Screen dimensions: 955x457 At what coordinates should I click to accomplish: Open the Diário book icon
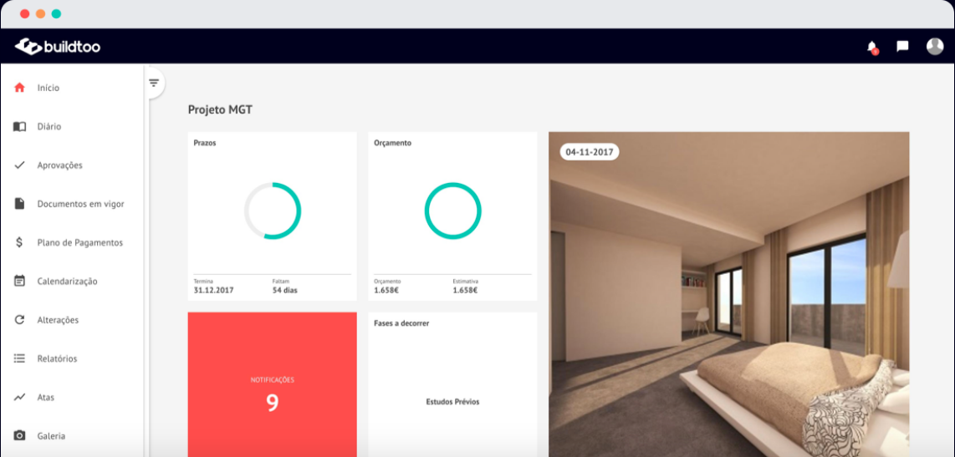coord(20,126)
